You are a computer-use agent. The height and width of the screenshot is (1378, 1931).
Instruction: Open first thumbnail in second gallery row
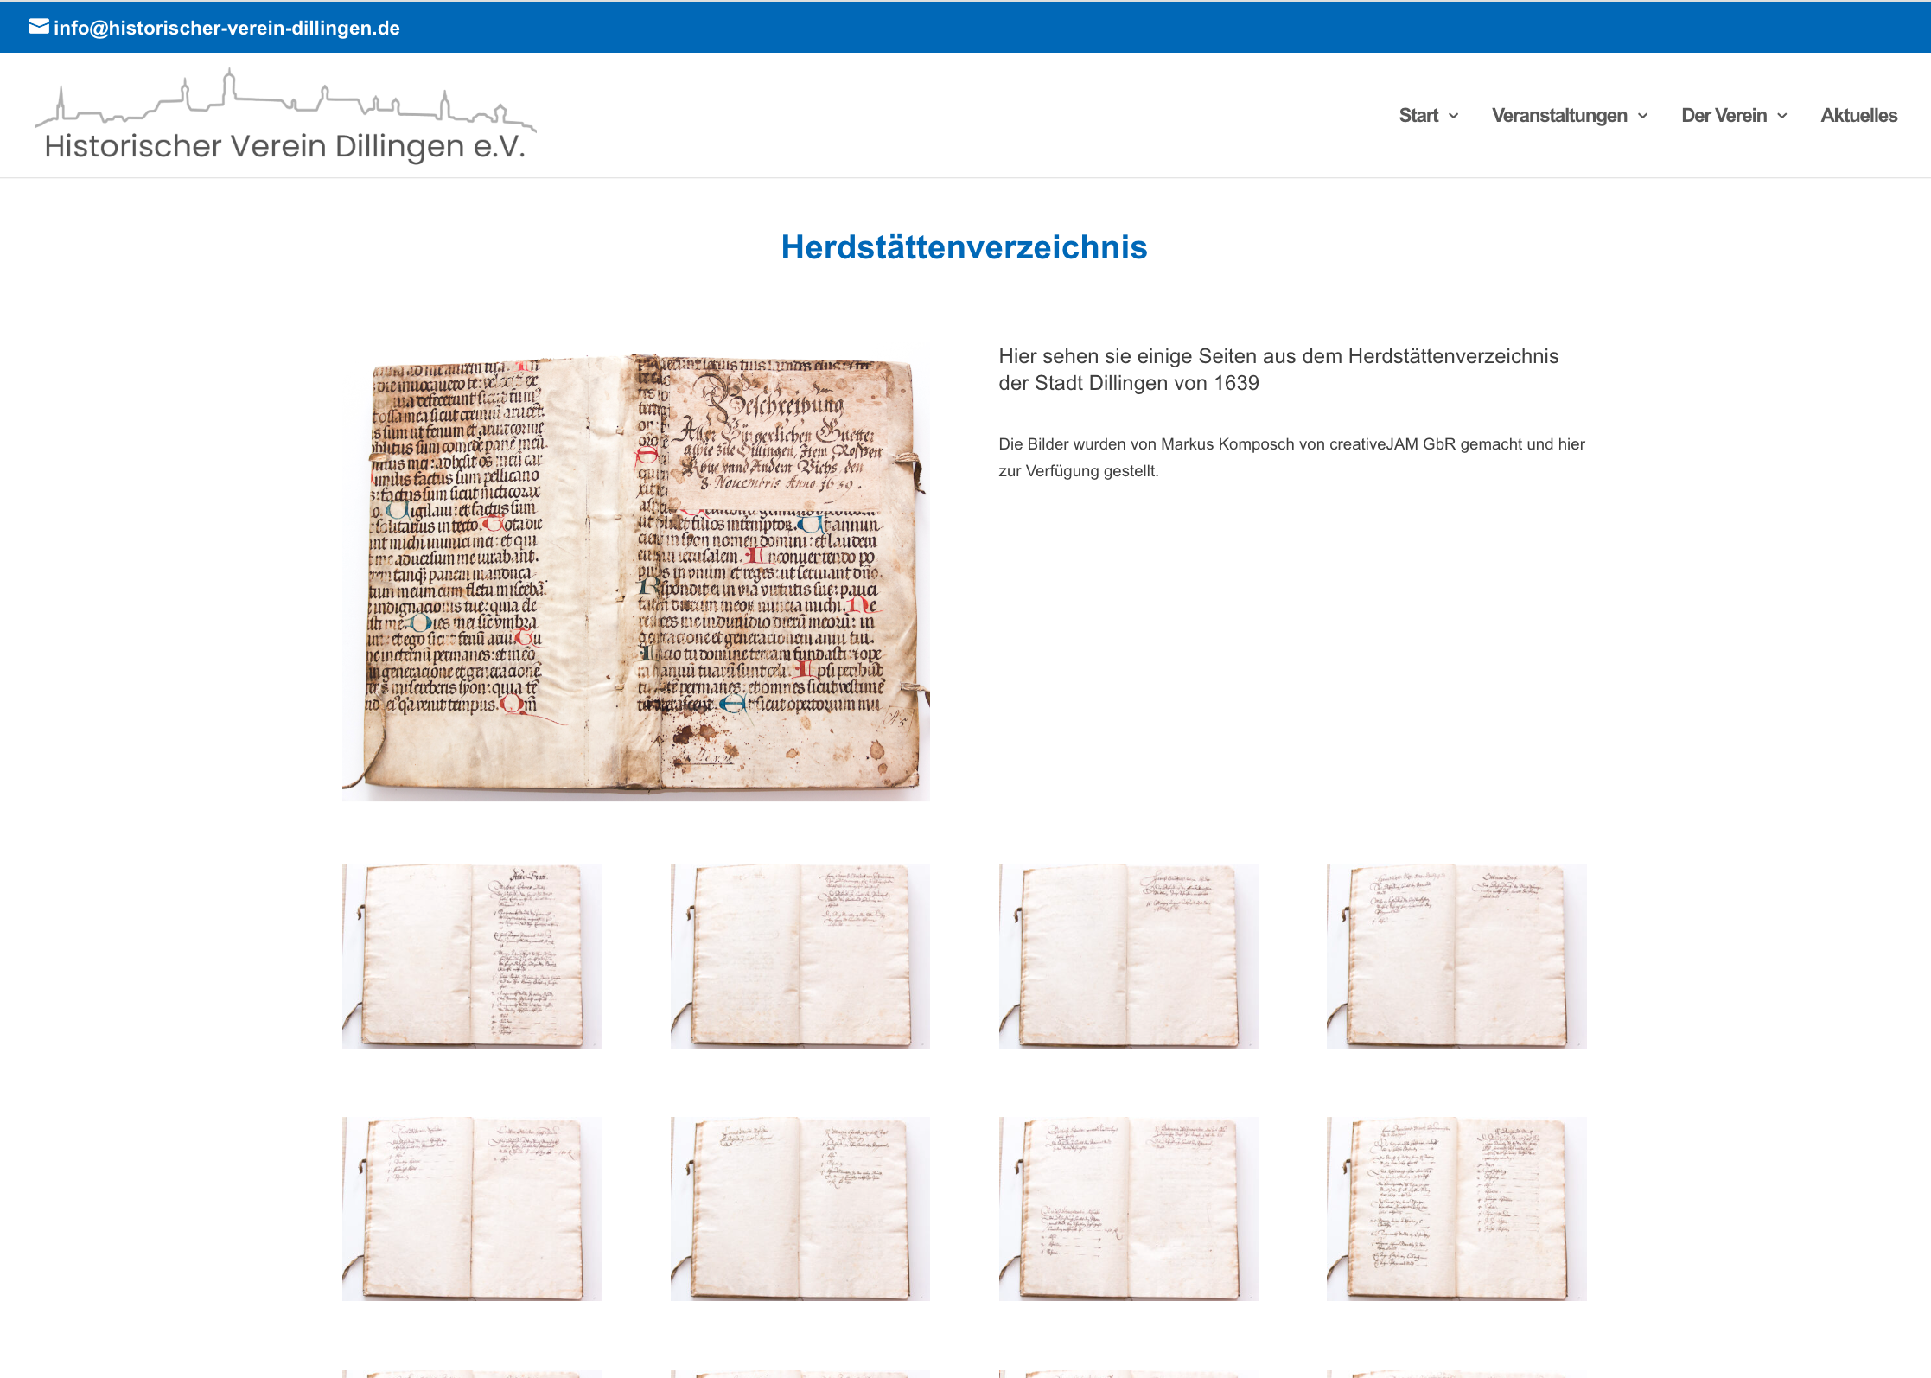(x=472, y=1209)
